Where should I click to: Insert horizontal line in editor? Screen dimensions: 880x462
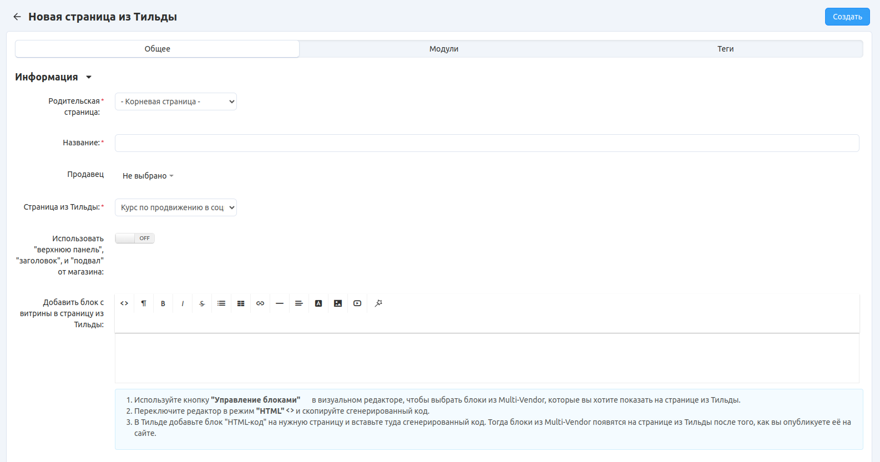coord(280,303)
